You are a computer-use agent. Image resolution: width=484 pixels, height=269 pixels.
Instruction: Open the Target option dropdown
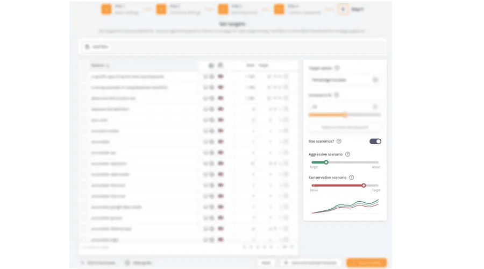click(x=345, y=80)
